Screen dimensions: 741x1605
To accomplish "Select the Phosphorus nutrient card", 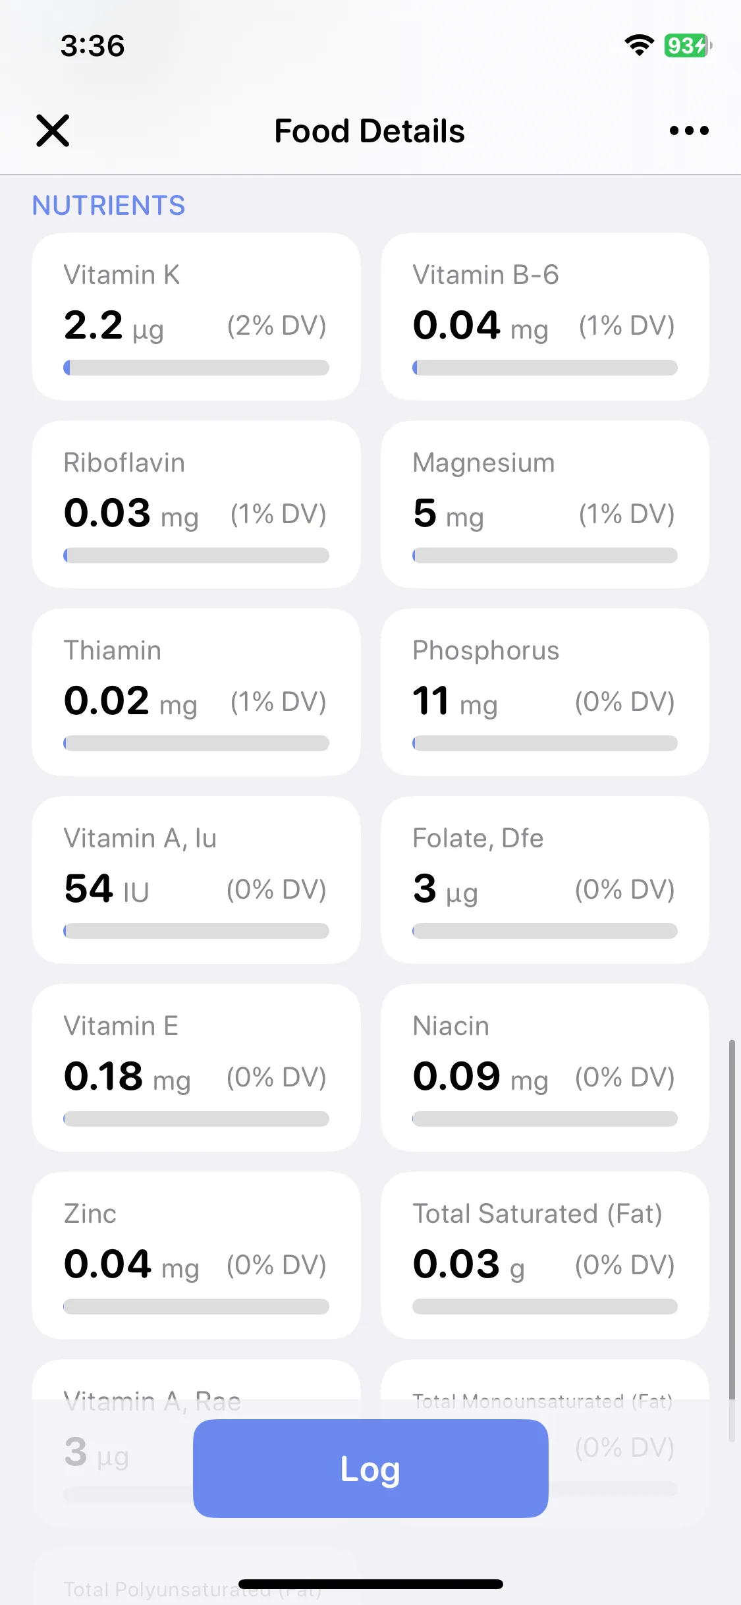I will [545, 692].
